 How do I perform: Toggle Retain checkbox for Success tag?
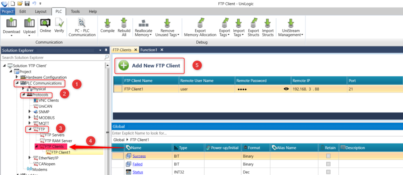point(328,156)
